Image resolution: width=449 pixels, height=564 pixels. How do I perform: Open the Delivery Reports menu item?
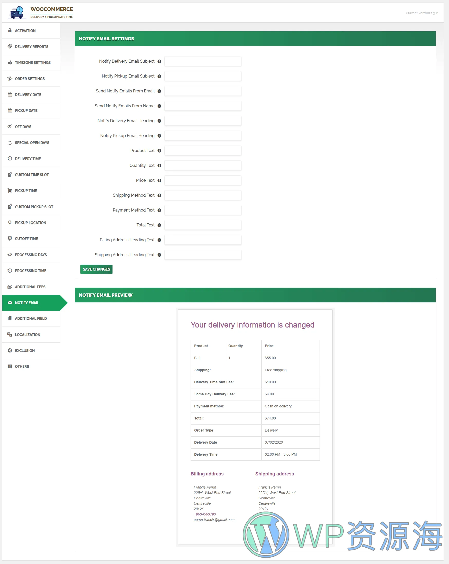coord(31,47)
